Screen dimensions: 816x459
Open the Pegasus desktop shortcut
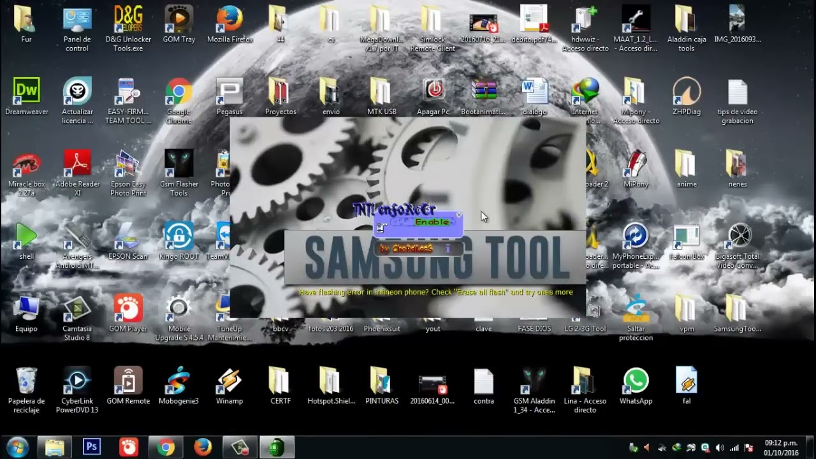[229, 98]
